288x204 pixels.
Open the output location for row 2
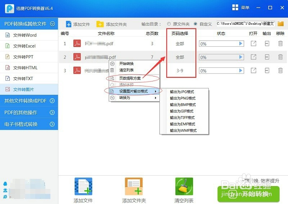click(267, 57)
